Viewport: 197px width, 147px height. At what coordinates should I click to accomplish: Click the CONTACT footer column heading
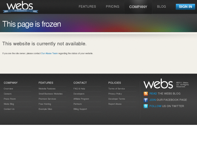pos(80,83)
